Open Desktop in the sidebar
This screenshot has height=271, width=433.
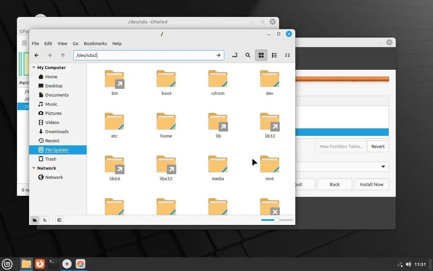(58, 86)
